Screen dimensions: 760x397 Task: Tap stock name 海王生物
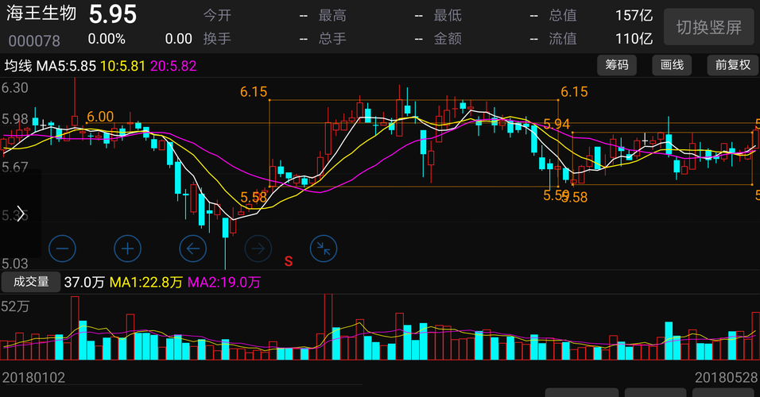(41, 13)
